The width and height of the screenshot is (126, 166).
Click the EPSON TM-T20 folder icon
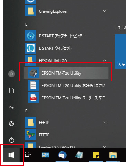click(31, 60)
